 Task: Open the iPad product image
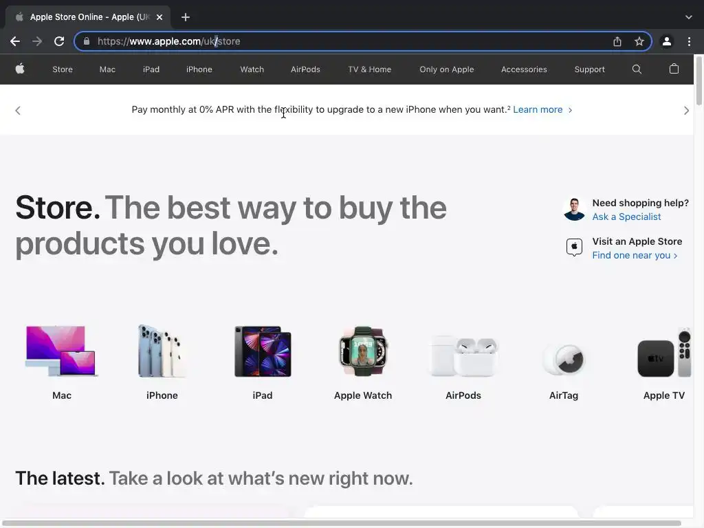coord(263,351)
